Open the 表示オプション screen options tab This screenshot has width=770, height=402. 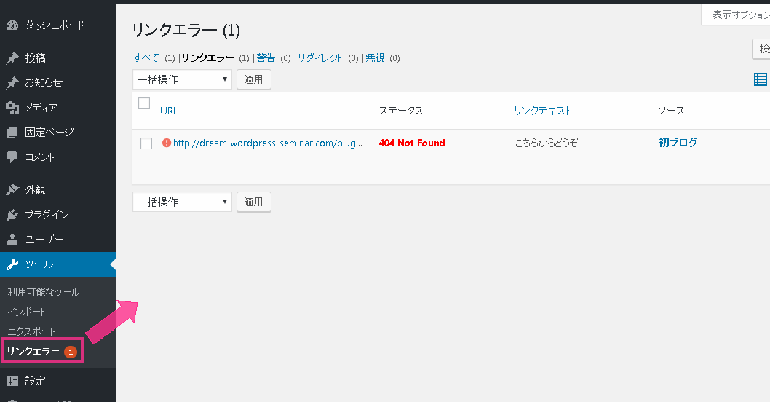pyautogui.click(x=736, y=15)
